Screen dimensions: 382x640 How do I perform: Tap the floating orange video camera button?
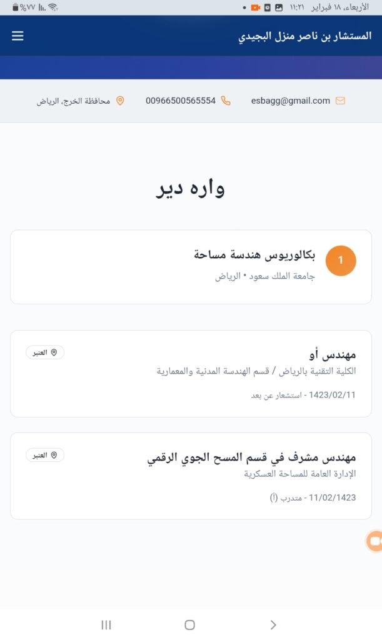374,541
